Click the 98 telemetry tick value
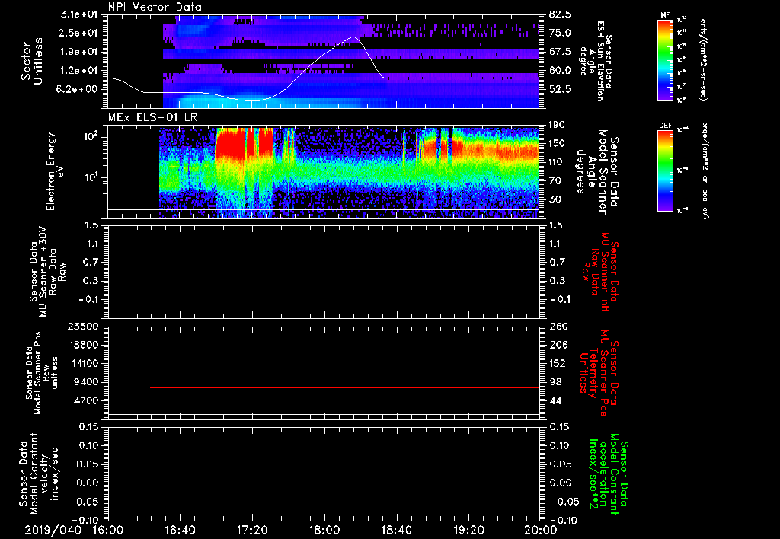The image size is (780, 539). click(555, 382)
